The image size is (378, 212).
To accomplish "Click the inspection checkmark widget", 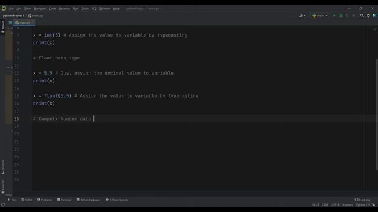I will tap(374, 29).
